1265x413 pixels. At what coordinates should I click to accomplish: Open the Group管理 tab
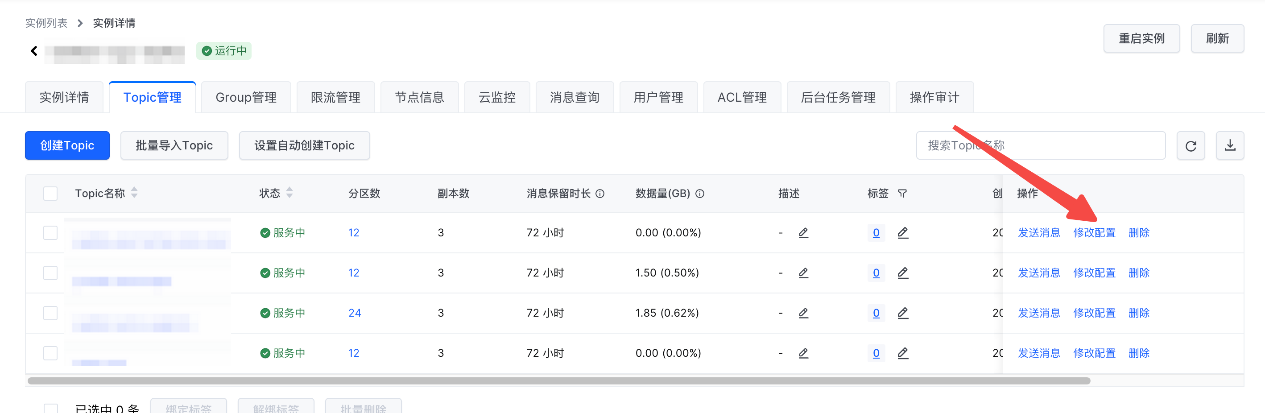pos(246,97)
